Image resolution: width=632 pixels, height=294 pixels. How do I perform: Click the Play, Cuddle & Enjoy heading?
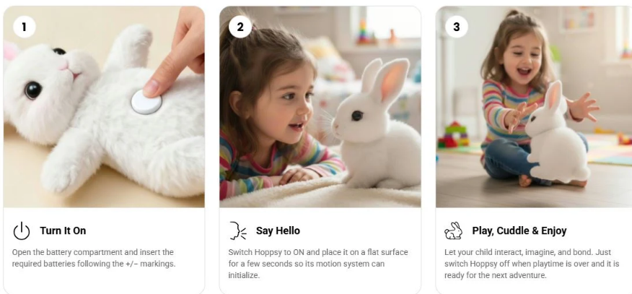point(519,230)
